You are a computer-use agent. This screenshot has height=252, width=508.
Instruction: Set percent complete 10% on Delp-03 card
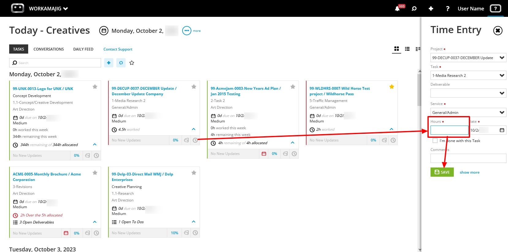click(x=175, y=233)
